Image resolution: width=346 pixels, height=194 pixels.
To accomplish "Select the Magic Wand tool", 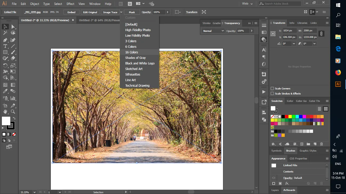I will pyautogui.click(x=5, y=33).
